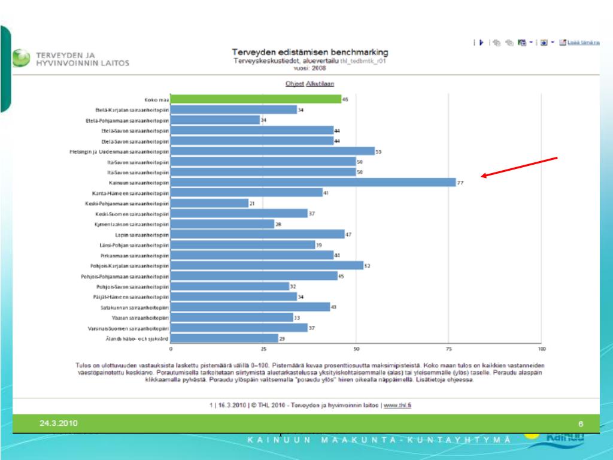Click the 'Päijät-Hämeen sairaanhoitopiiri' label
The image size is (613, 460).
[x=131, y=297]
